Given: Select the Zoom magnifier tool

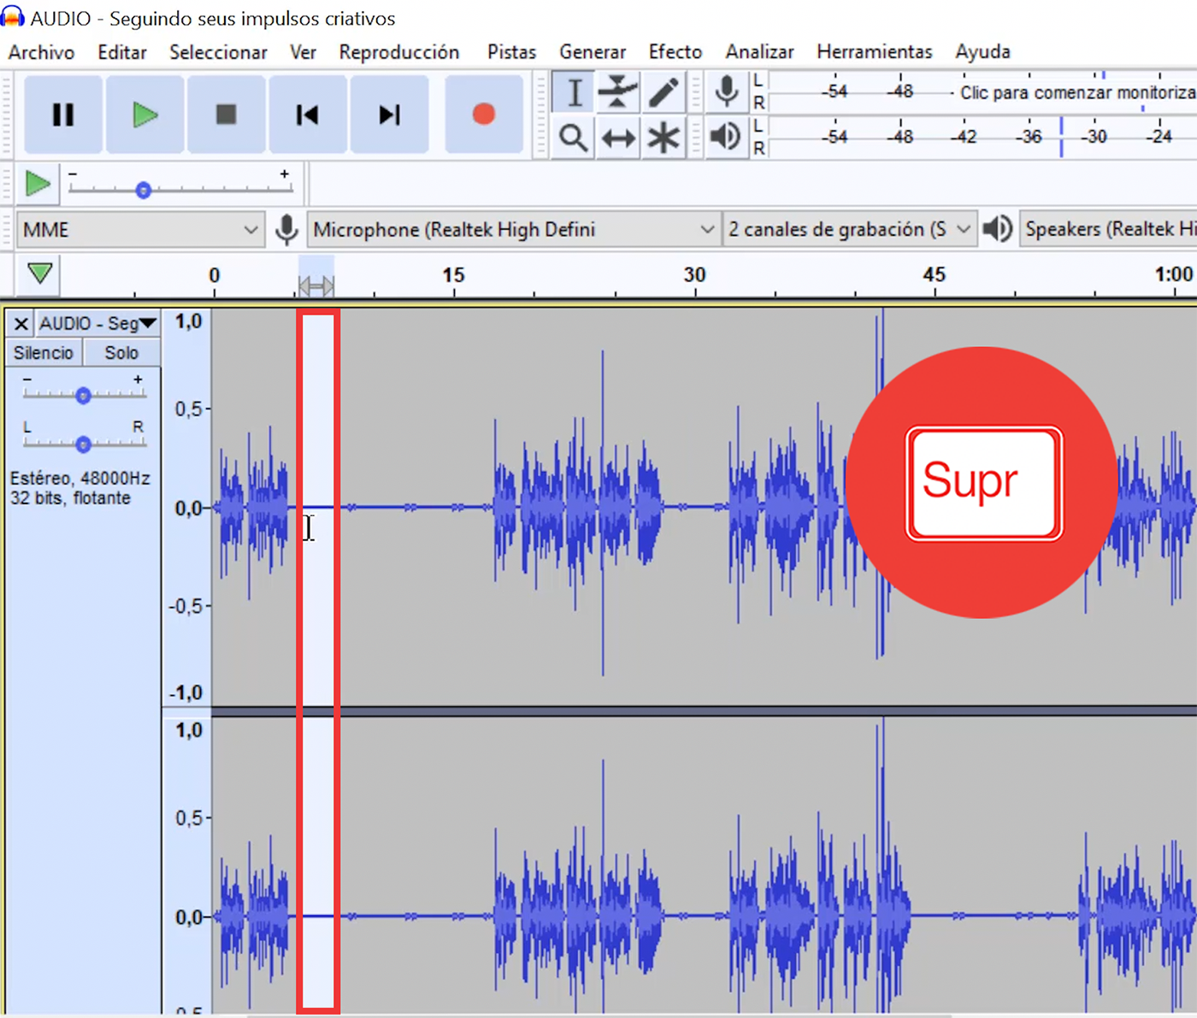Looking at the screenshot, I should [x=574, y=138].
